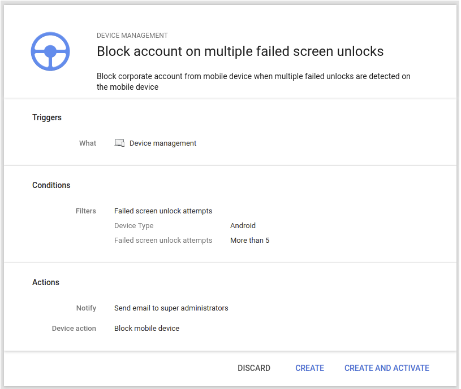Click the rule description paragraph
The width and height of the screenshot is (461, 389).
[253, 82]
